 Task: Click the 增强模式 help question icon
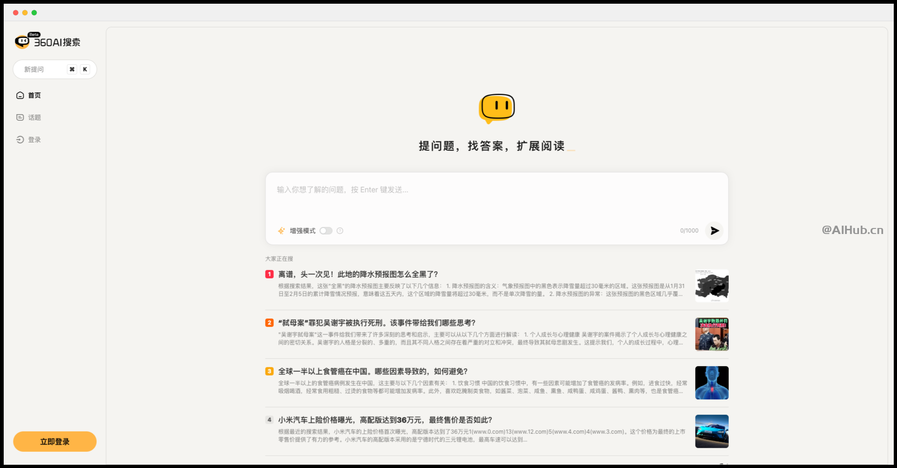point(340,231)
